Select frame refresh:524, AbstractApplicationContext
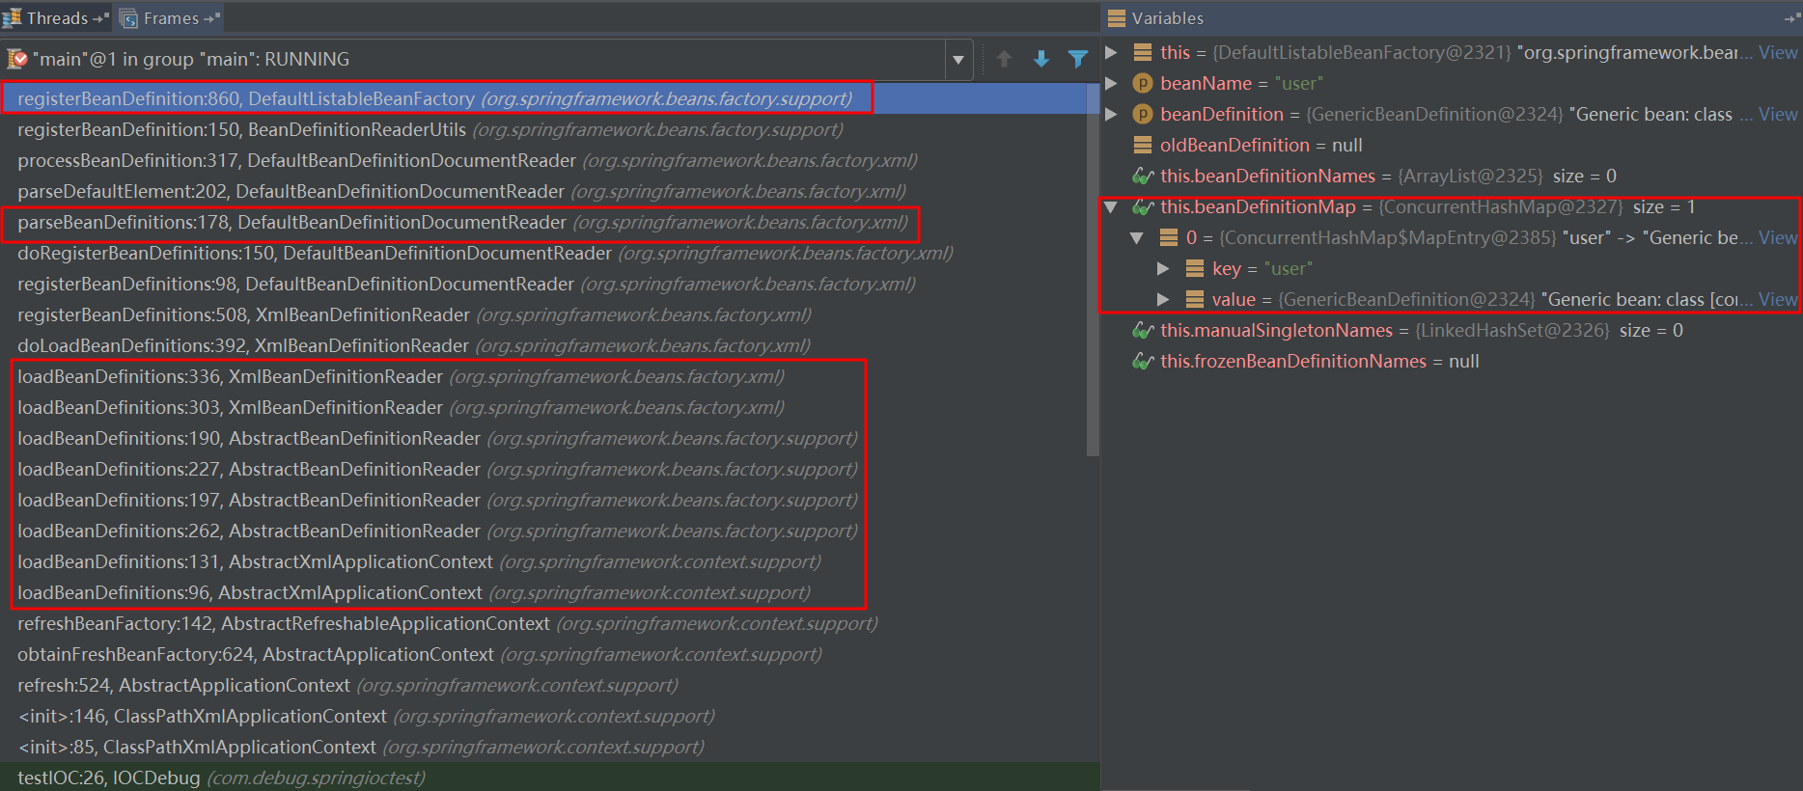The image size is (1803, 791). tap(544, 685)
